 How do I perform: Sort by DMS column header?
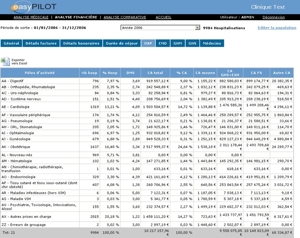pyautogui.click(x=130, y=73)
